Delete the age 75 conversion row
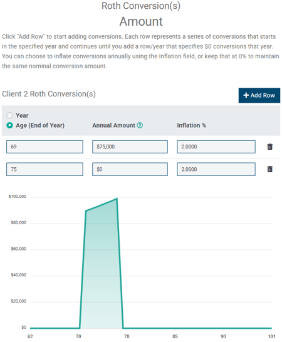The image size is (282, 342). coord(269,169)
